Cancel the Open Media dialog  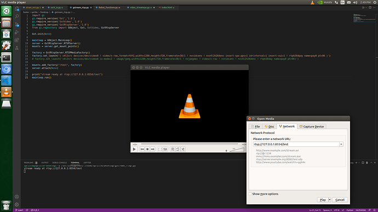[x=340, y=200]
